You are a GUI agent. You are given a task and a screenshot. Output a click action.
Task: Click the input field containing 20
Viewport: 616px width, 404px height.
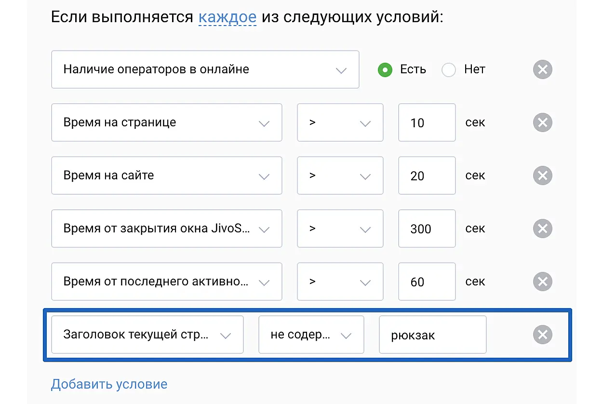coord(427,175)
